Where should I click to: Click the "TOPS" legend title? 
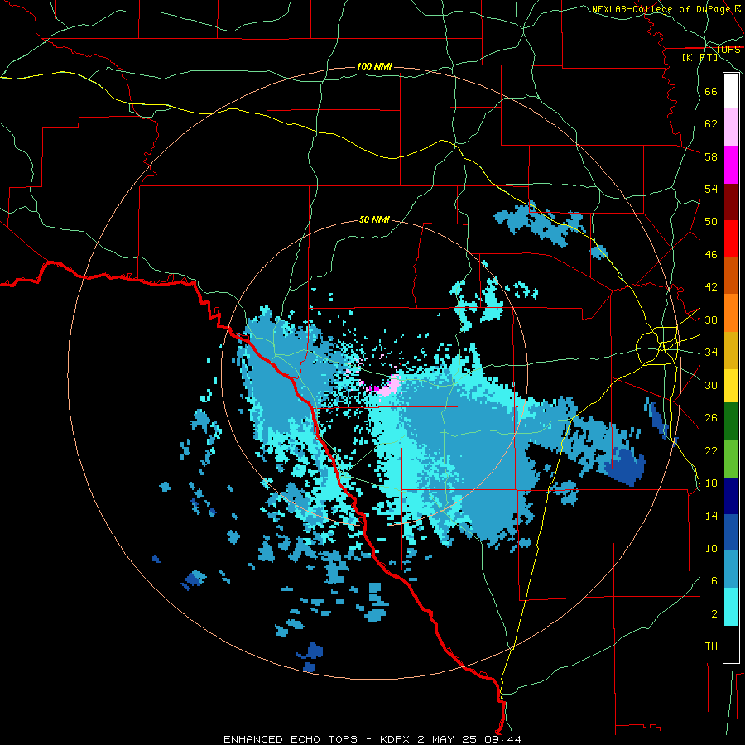coord(728,50)
